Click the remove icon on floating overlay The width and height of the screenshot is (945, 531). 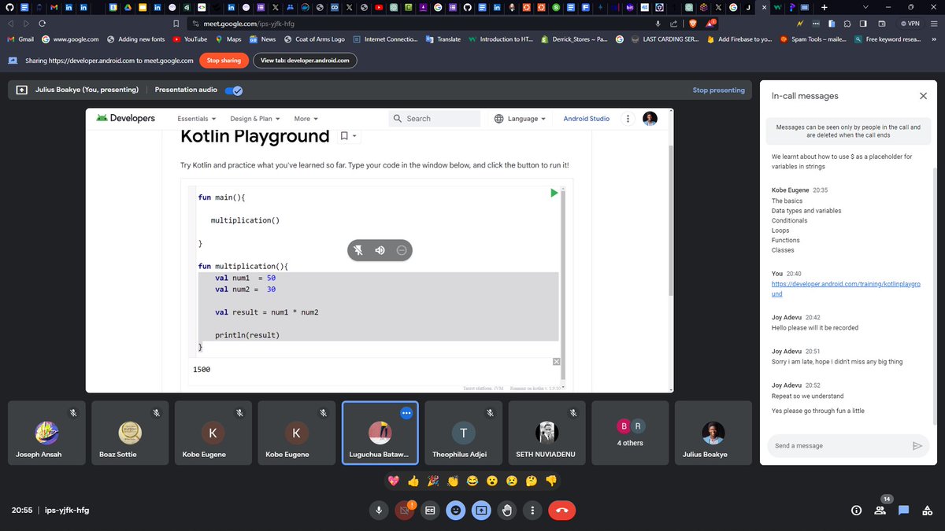click(x=401, y=250)
